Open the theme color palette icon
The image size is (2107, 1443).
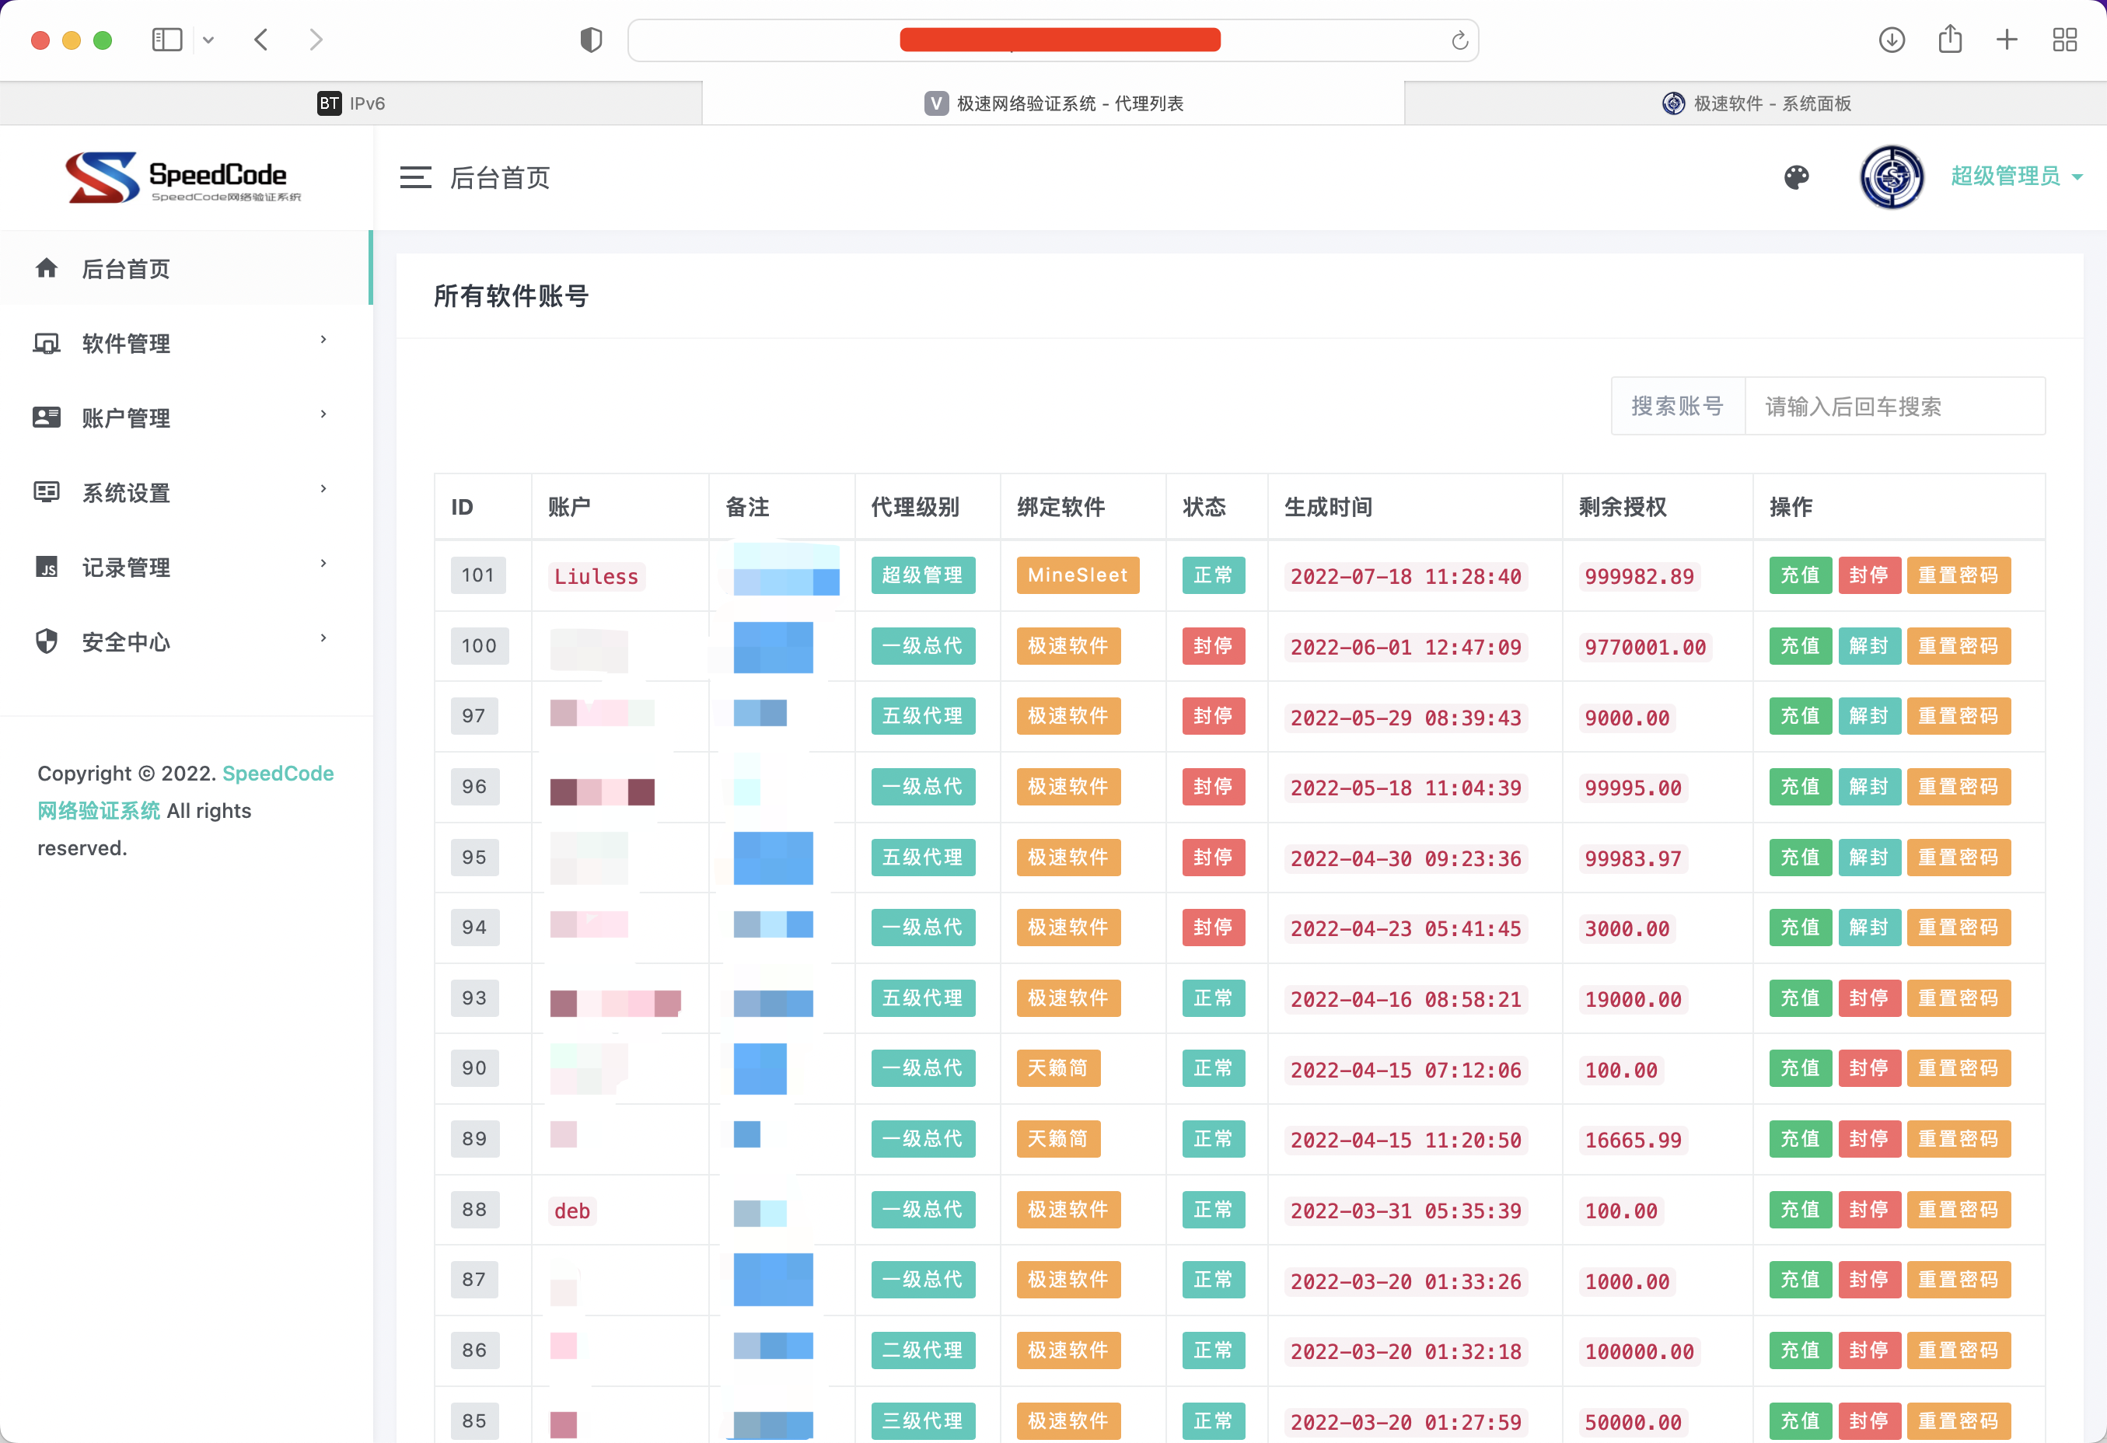(1796, 178)
